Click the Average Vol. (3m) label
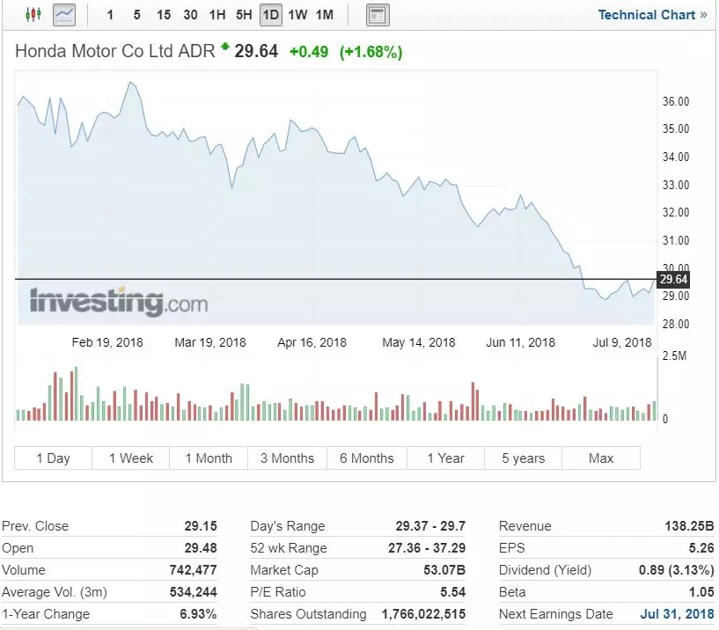719x630 pixels. (54, 592)
